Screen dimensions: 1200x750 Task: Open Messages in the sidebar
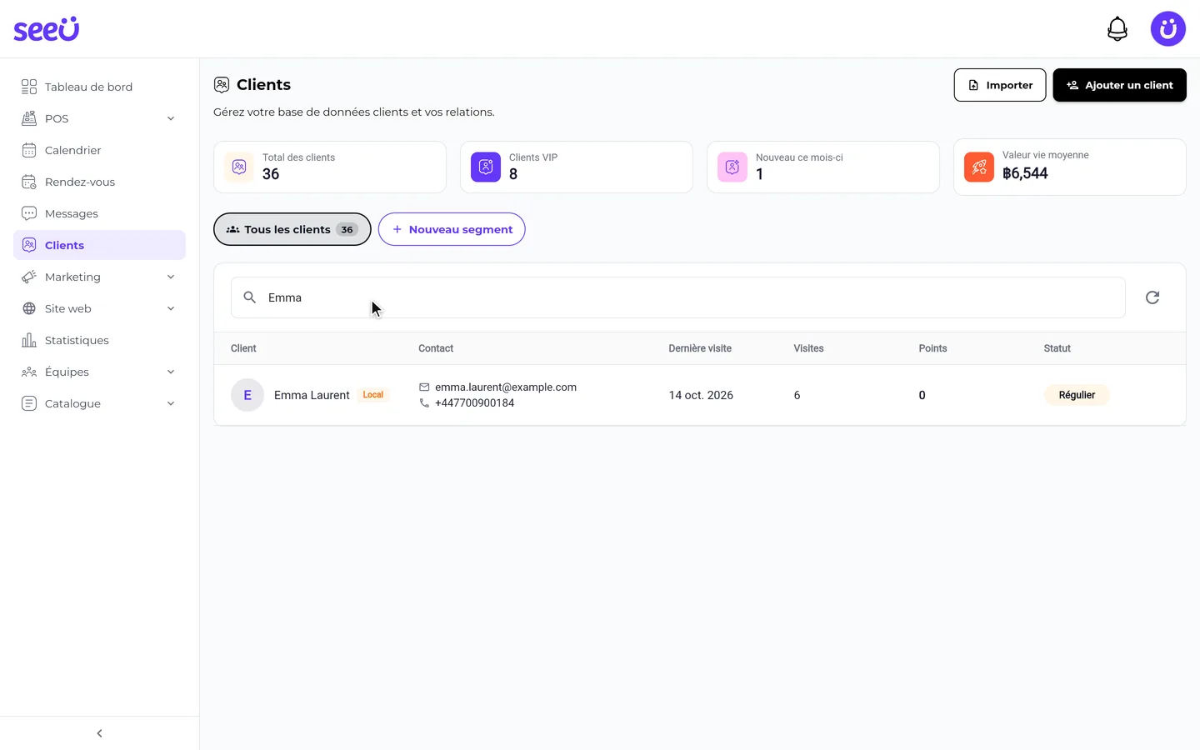coord(99,213)
